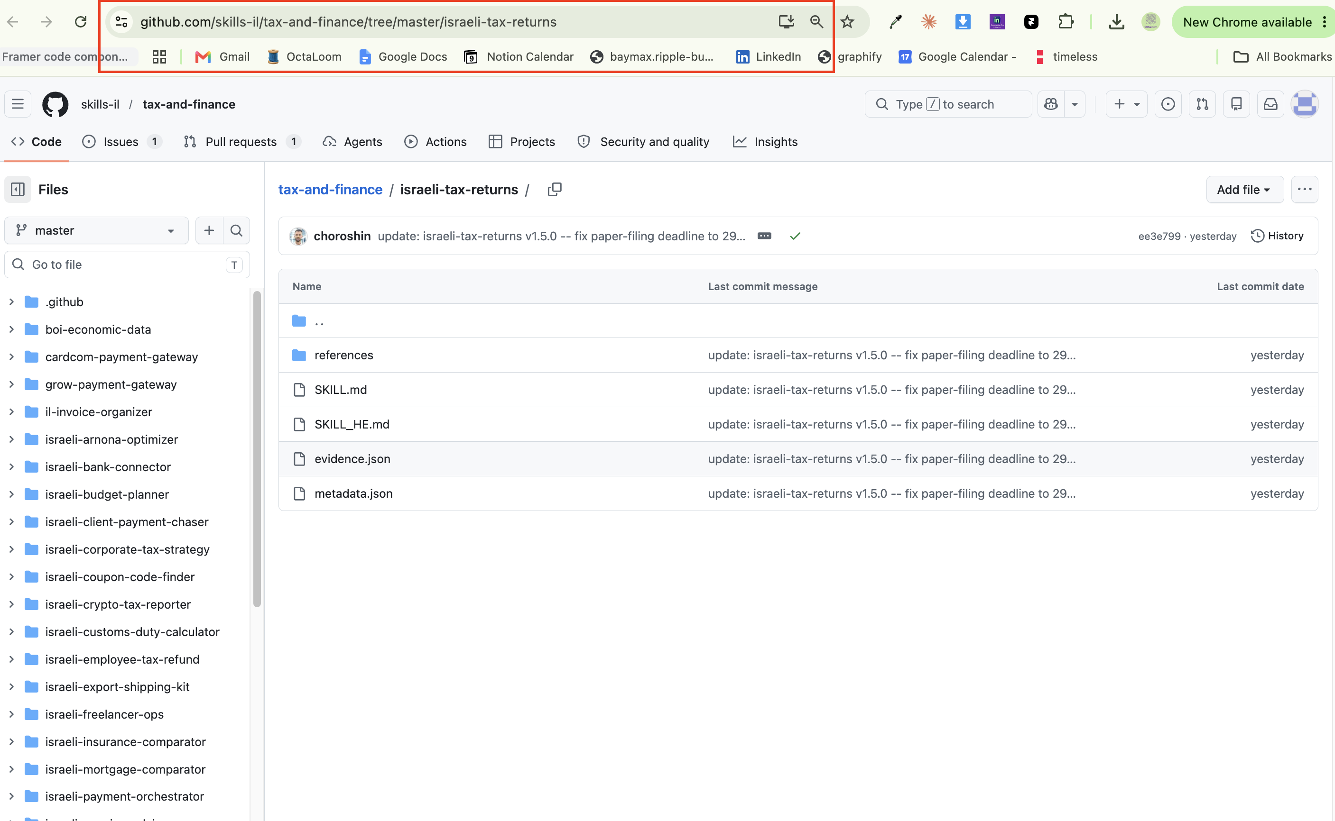Expand israeli-arnona-optimizer folder chevron
This screenshot has height=821, width=1335.
pyautogui.click(x=11, y=439)
